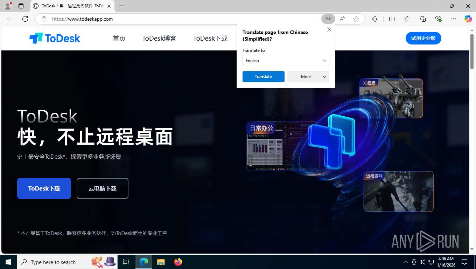Launch Firefox from the taskbar
This screenshot has width=476, height=269.
click(x=178, y=262)
